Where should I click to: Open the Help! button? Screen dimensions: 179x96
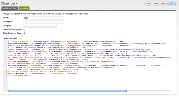pyautogui.click(x=163, y=4)
